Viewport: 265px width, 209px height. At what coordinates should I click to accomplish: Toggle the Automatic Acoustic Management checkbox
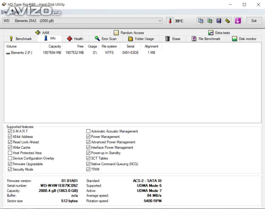(x=88, y=131)
